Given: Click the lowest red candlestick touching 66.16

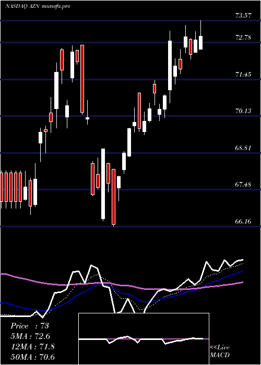Looking at the screenshot, I should pyautogui.click(x=114, y=197).
